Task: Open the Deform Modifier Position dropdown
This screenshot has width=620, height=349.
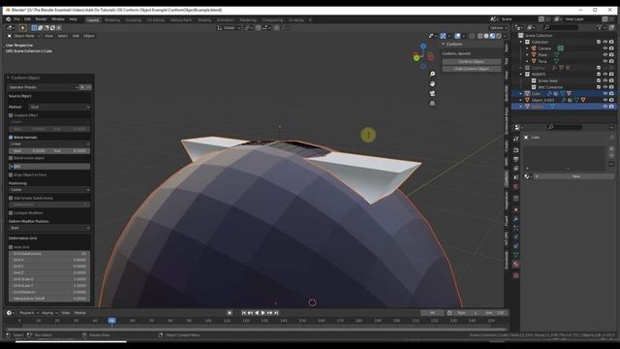Action: click(x=49, y=228)
